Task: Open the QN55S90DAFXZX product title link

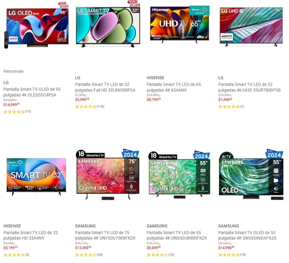Action: (247, 235)
